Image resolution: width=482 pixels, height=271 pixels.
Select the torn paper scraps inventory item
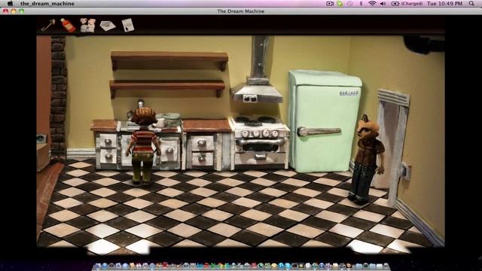(x=87, y=25)
